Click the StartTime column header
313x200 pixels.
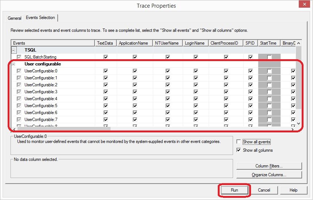(x=269, y=43)
